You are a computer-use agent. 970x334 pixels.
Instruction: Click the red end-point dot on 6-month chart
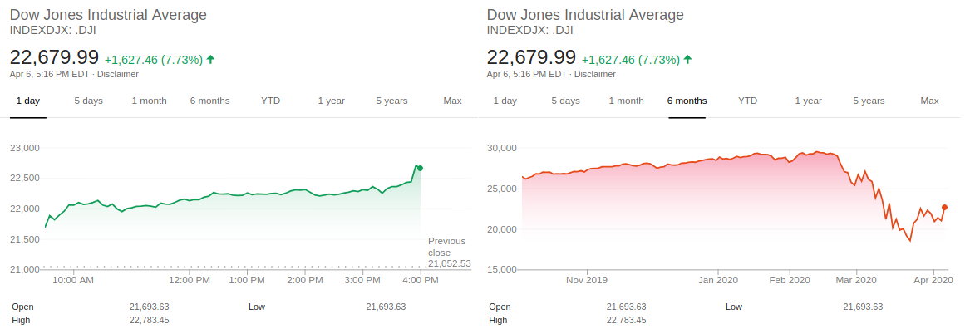[x=944, y=207]
